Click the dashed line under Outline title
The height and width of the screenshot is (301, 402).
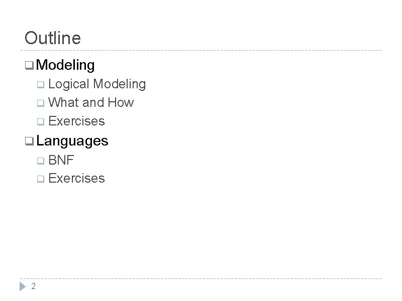(x=201, y=51)
